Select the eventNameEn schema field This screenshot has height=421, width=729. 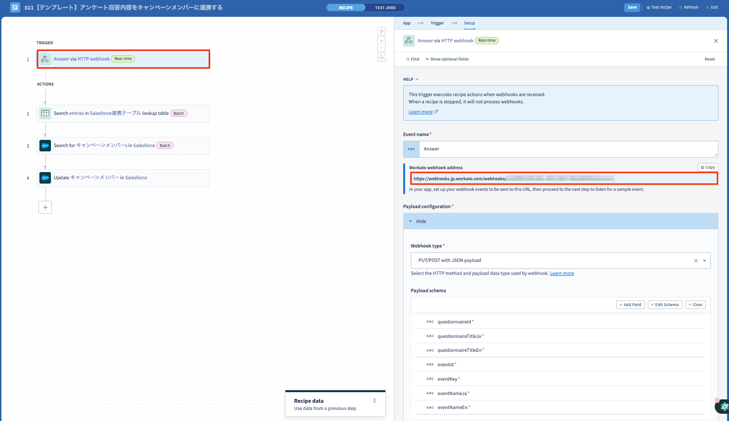tap(560, 408)
